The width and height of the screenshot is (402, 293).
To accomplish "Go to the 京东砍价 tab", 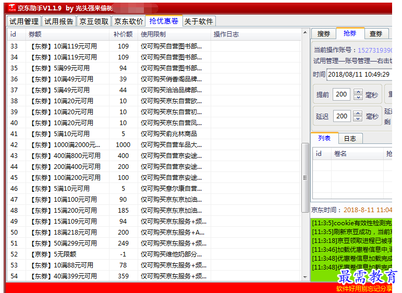I will 128,21.
